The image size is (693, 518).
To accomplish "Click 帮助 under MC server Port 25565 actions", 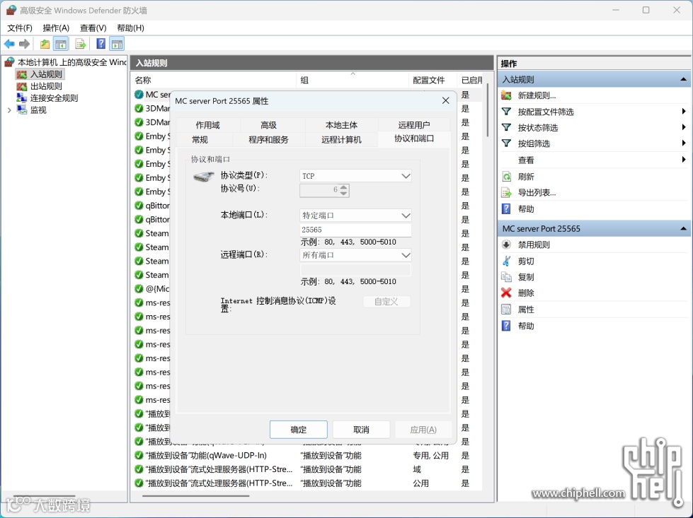I will [x=526, y=326].
